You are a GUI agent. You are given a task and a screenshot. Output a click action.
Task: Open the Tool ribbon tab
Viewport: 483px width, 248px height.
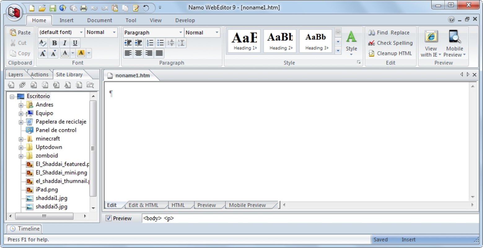131,20
